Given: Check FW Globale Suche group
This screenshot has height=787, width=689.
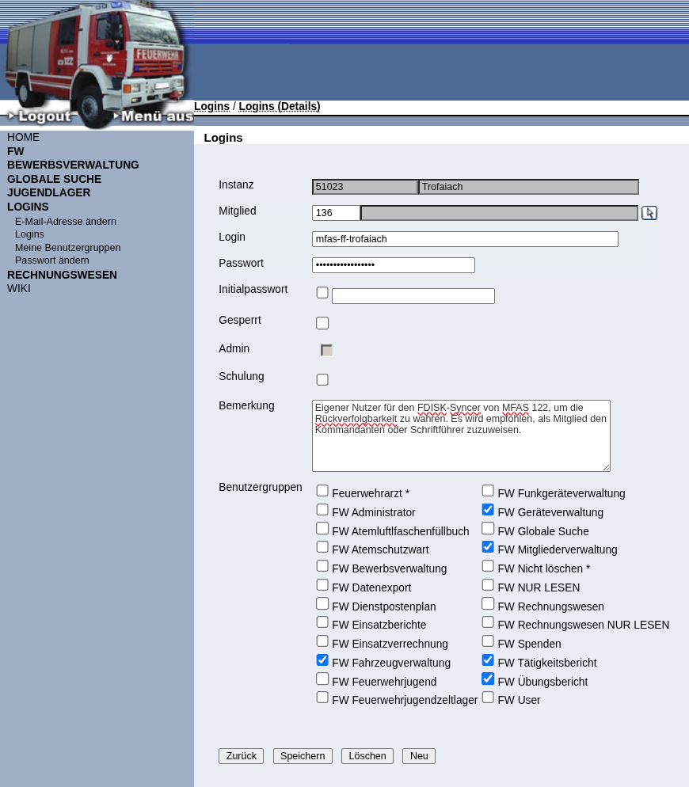Looking at the screenshot, I should coord(488,528).
